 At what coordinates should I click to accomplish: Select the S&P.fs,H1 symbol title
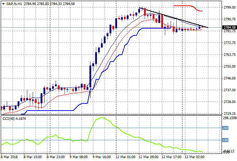pyautogui.click(x=14, y=3)
